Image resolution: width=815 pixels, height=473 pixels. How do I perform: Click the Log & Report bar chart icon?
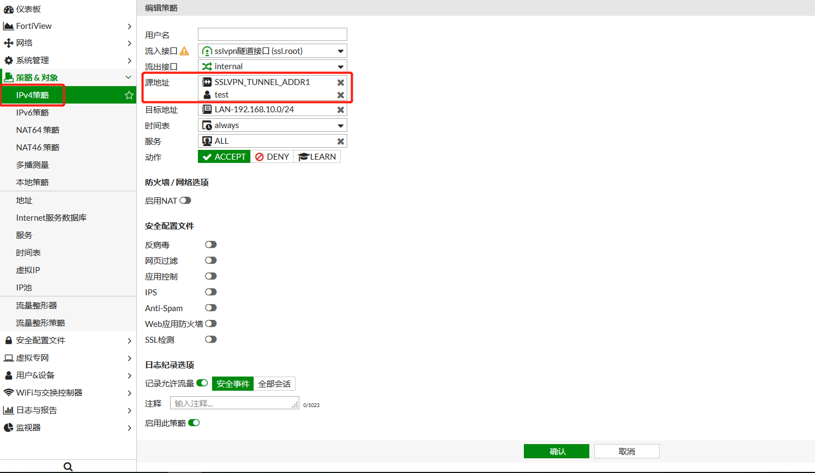coord(9,410)
